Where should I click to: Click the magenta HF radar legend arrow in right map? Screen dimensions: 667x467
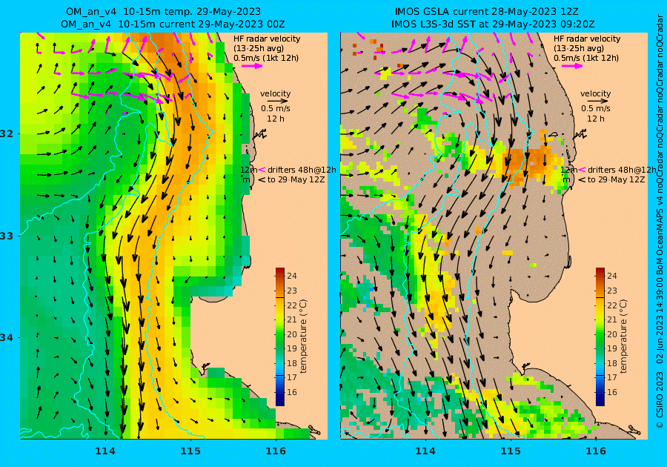573,66
